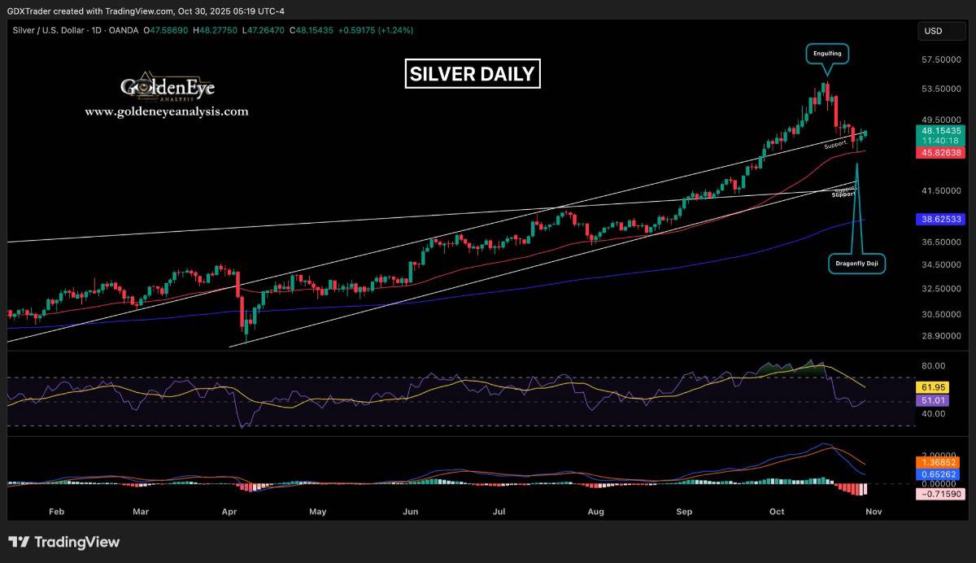Click the Apr label on the time axis

(229, 512)
